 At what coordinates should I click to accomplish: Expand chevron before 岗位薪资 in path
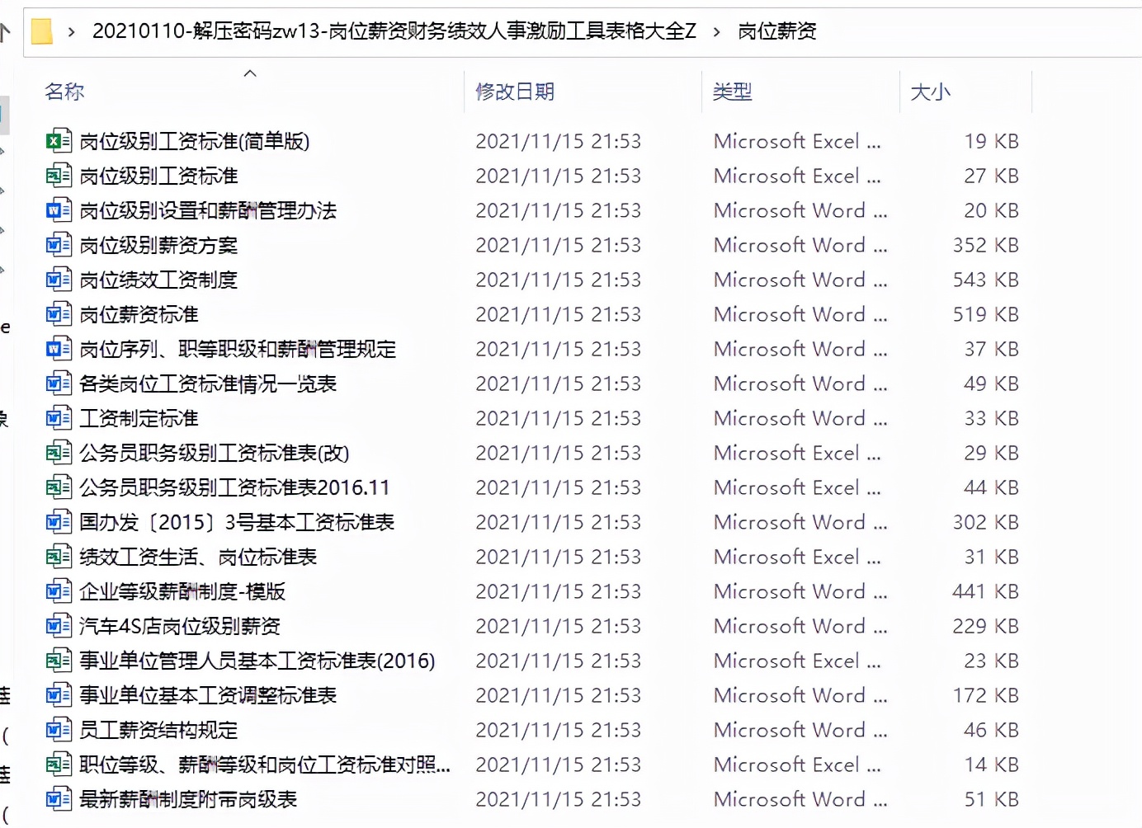[716, 32]
